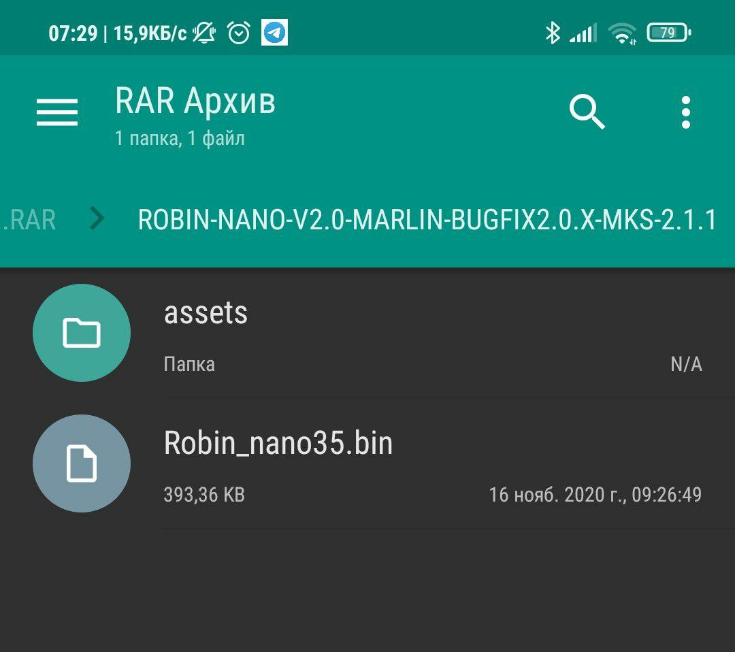Tap the 393,36 KB file size text

coord(204,495)
